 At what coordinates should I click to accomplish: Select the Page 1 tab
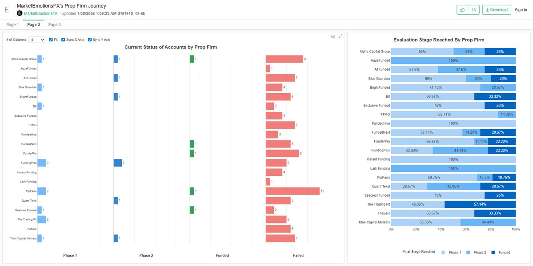(x=12, y=24)
